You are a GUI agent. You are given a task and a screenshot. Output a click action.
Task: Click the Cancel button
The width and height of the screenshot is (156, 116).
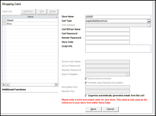coord(111,109)
